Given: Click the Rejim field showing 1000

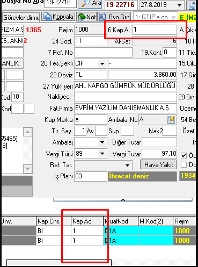Looking at the screenshot, I should click(91, 30).
